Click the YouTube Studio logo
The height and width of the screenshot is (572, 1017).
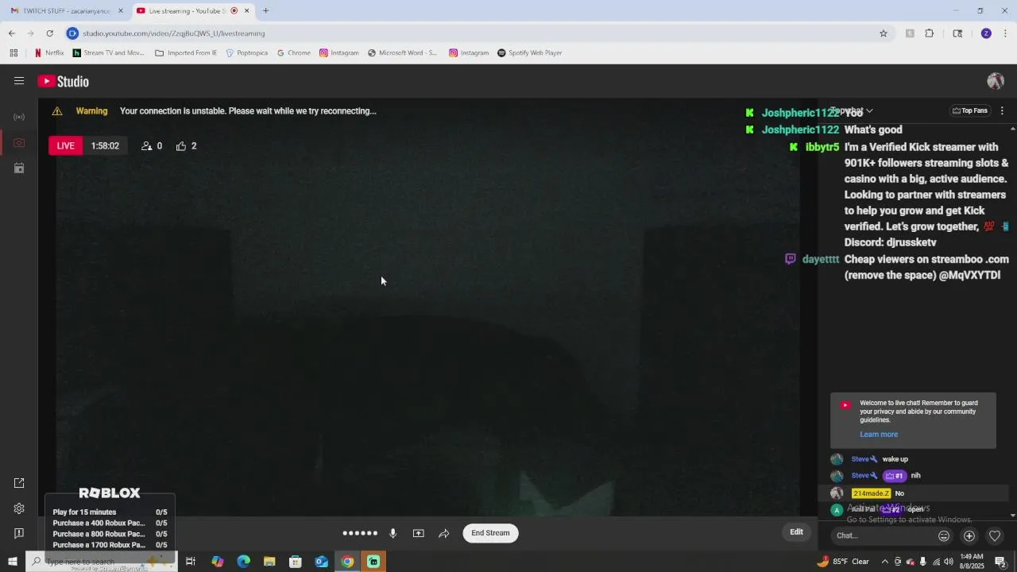click(64, 81)
